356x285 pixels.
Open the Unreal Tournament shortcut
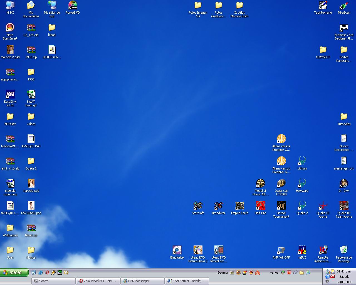pos(281,205)
